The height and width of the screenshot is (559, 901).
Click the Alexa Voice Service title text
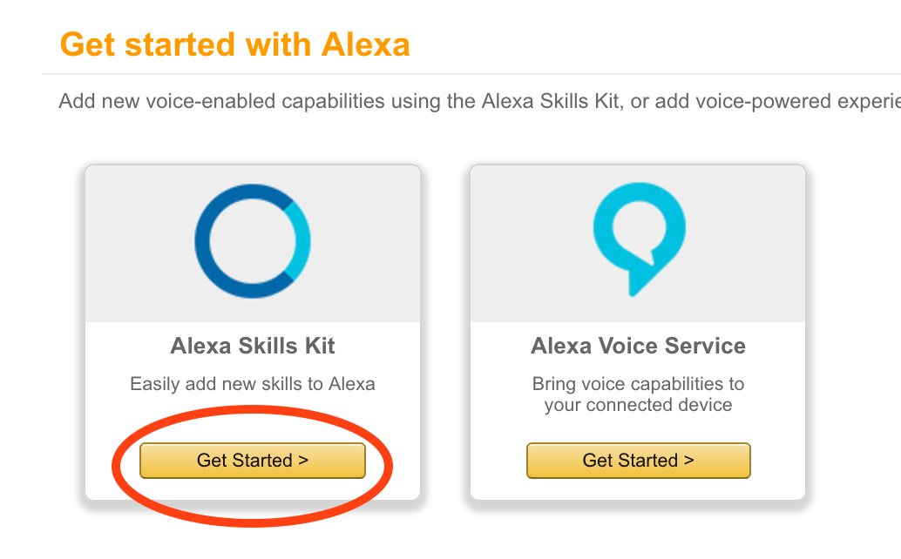coord(637,346)
